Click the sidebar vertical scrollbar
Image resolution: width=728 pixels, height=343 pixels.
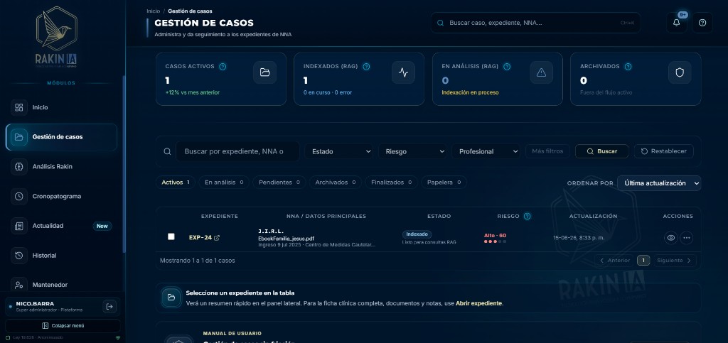coord(124,165)
